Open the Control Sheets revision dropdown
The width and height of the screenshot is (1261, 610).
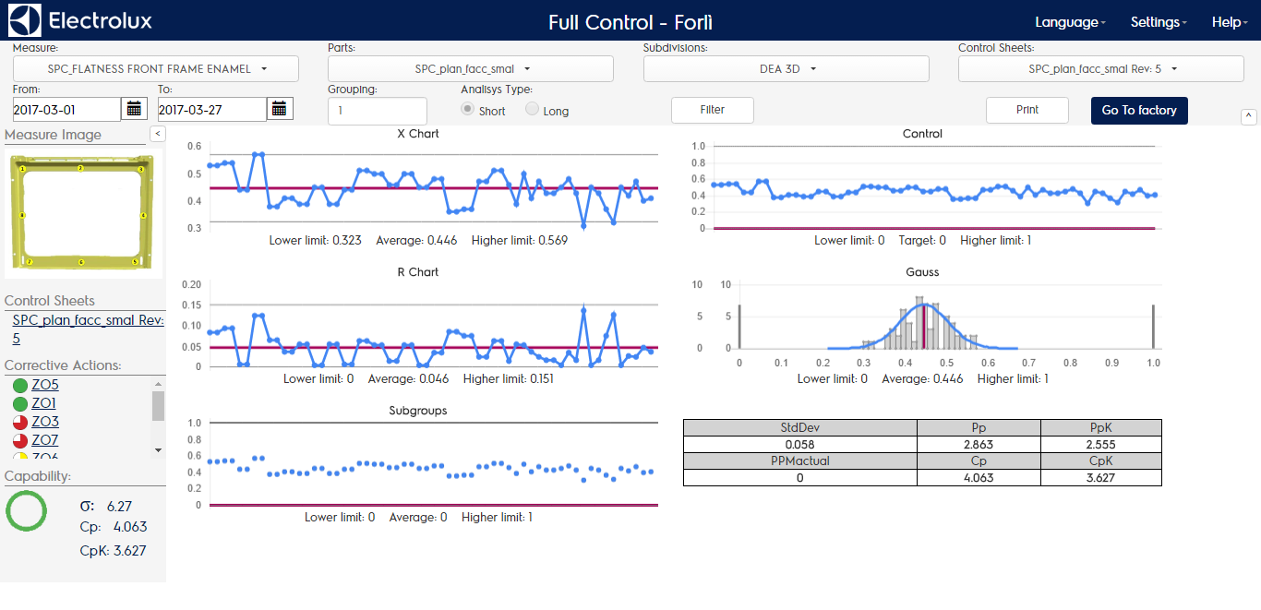coord(1101,69)
